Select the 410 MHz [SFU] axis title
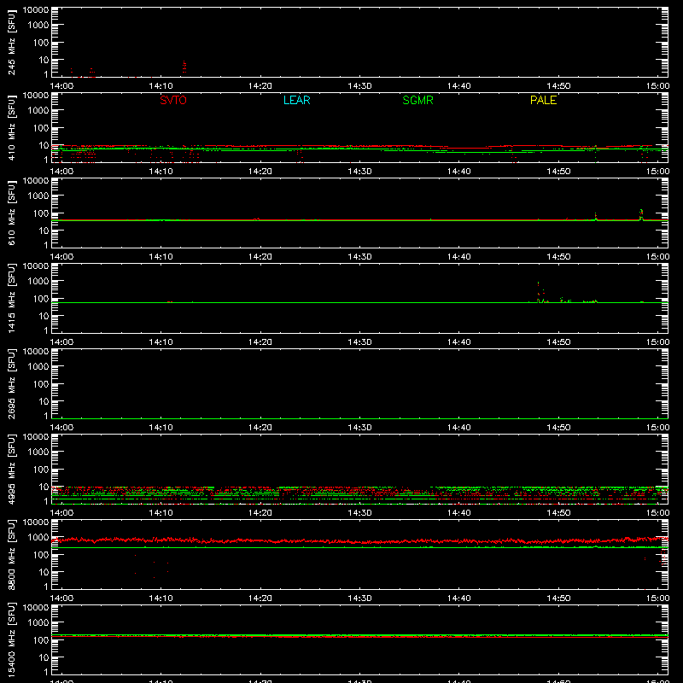 [x=11, y=128]
